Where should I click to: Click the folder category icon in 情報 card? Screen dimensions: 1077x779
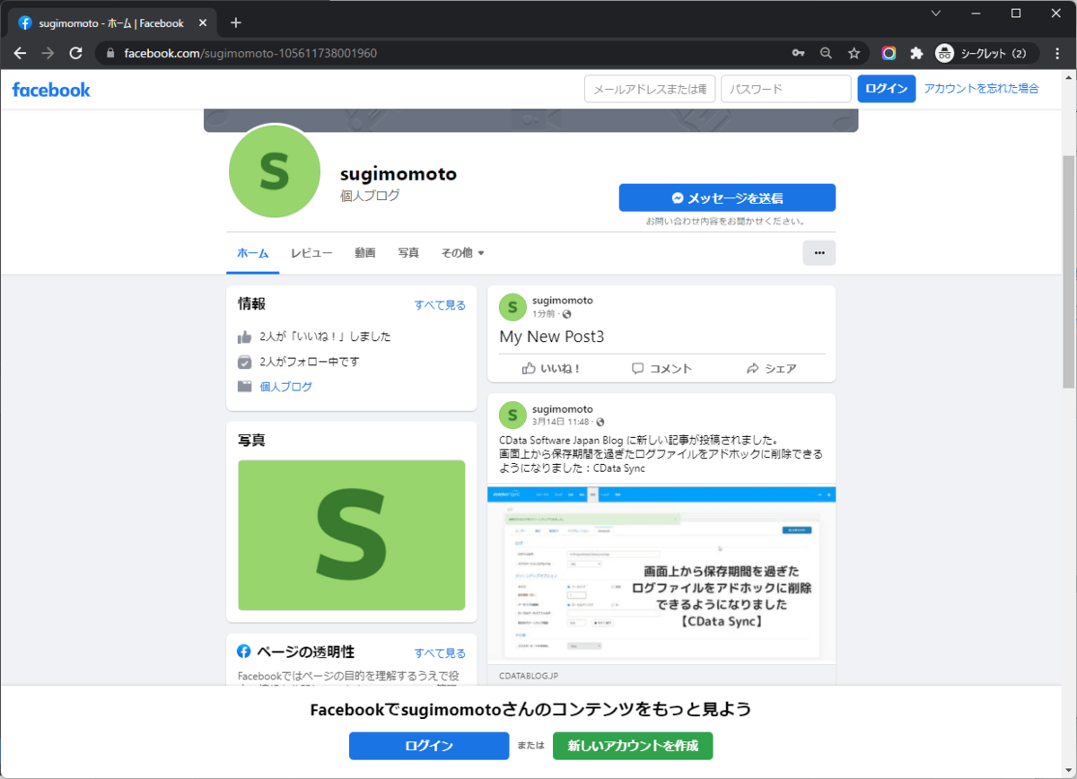coord(244,387)
